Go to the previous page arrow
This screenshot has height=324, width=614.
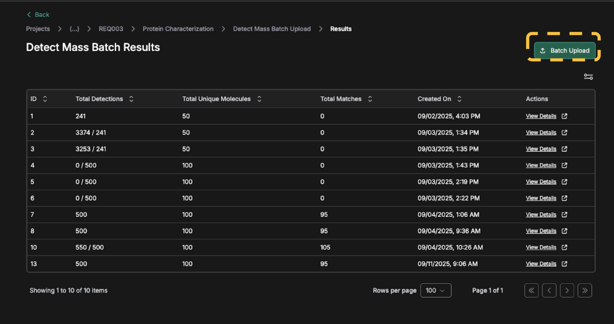(549, 290)
